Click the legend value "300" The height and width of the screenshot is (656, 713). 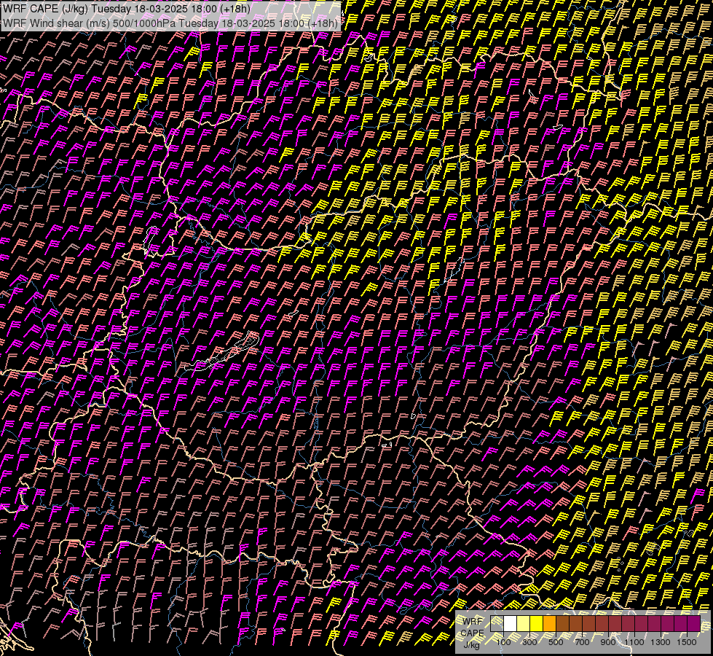529,642
